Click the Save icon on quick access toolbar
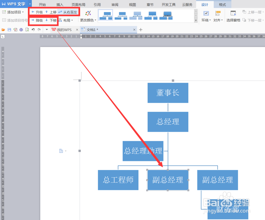This screenshot has width=265, height=220. coord(9,30)
